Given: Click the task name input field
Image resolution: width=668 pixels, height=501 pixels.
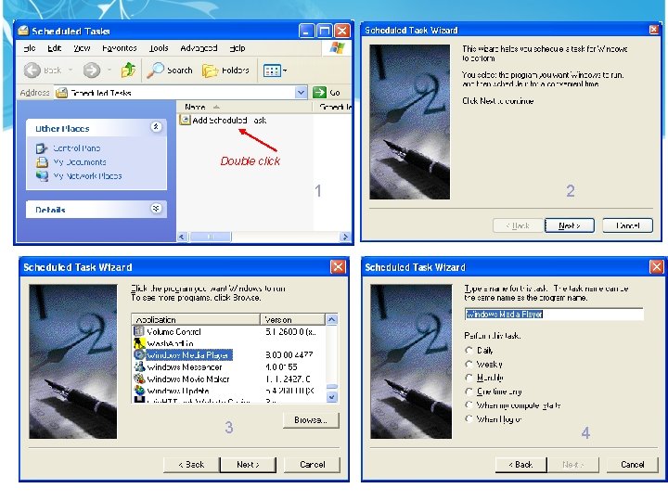Looking at the screenshot, I should 554,315.
